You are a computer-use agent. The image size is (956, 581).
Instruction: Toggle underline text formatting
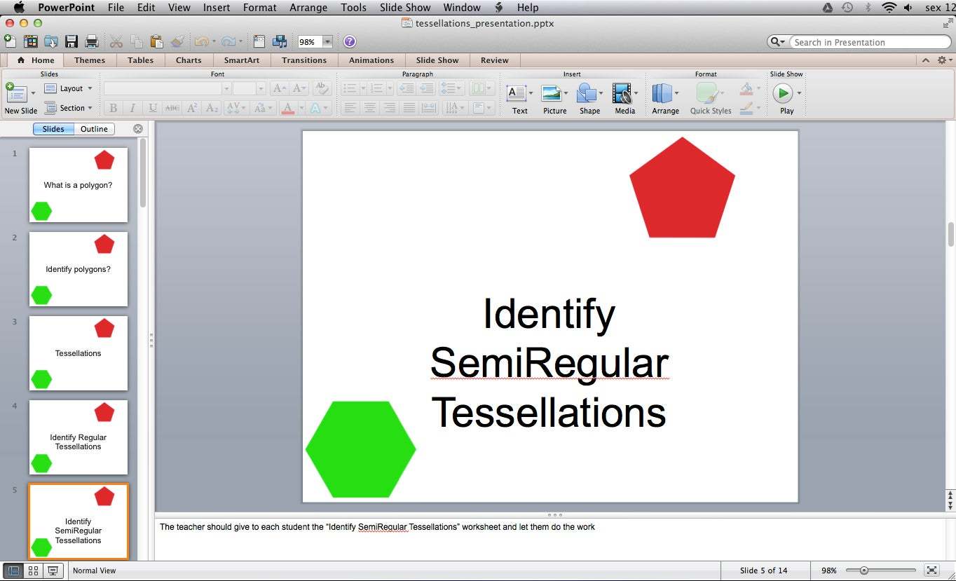click(x=152, y=107)
